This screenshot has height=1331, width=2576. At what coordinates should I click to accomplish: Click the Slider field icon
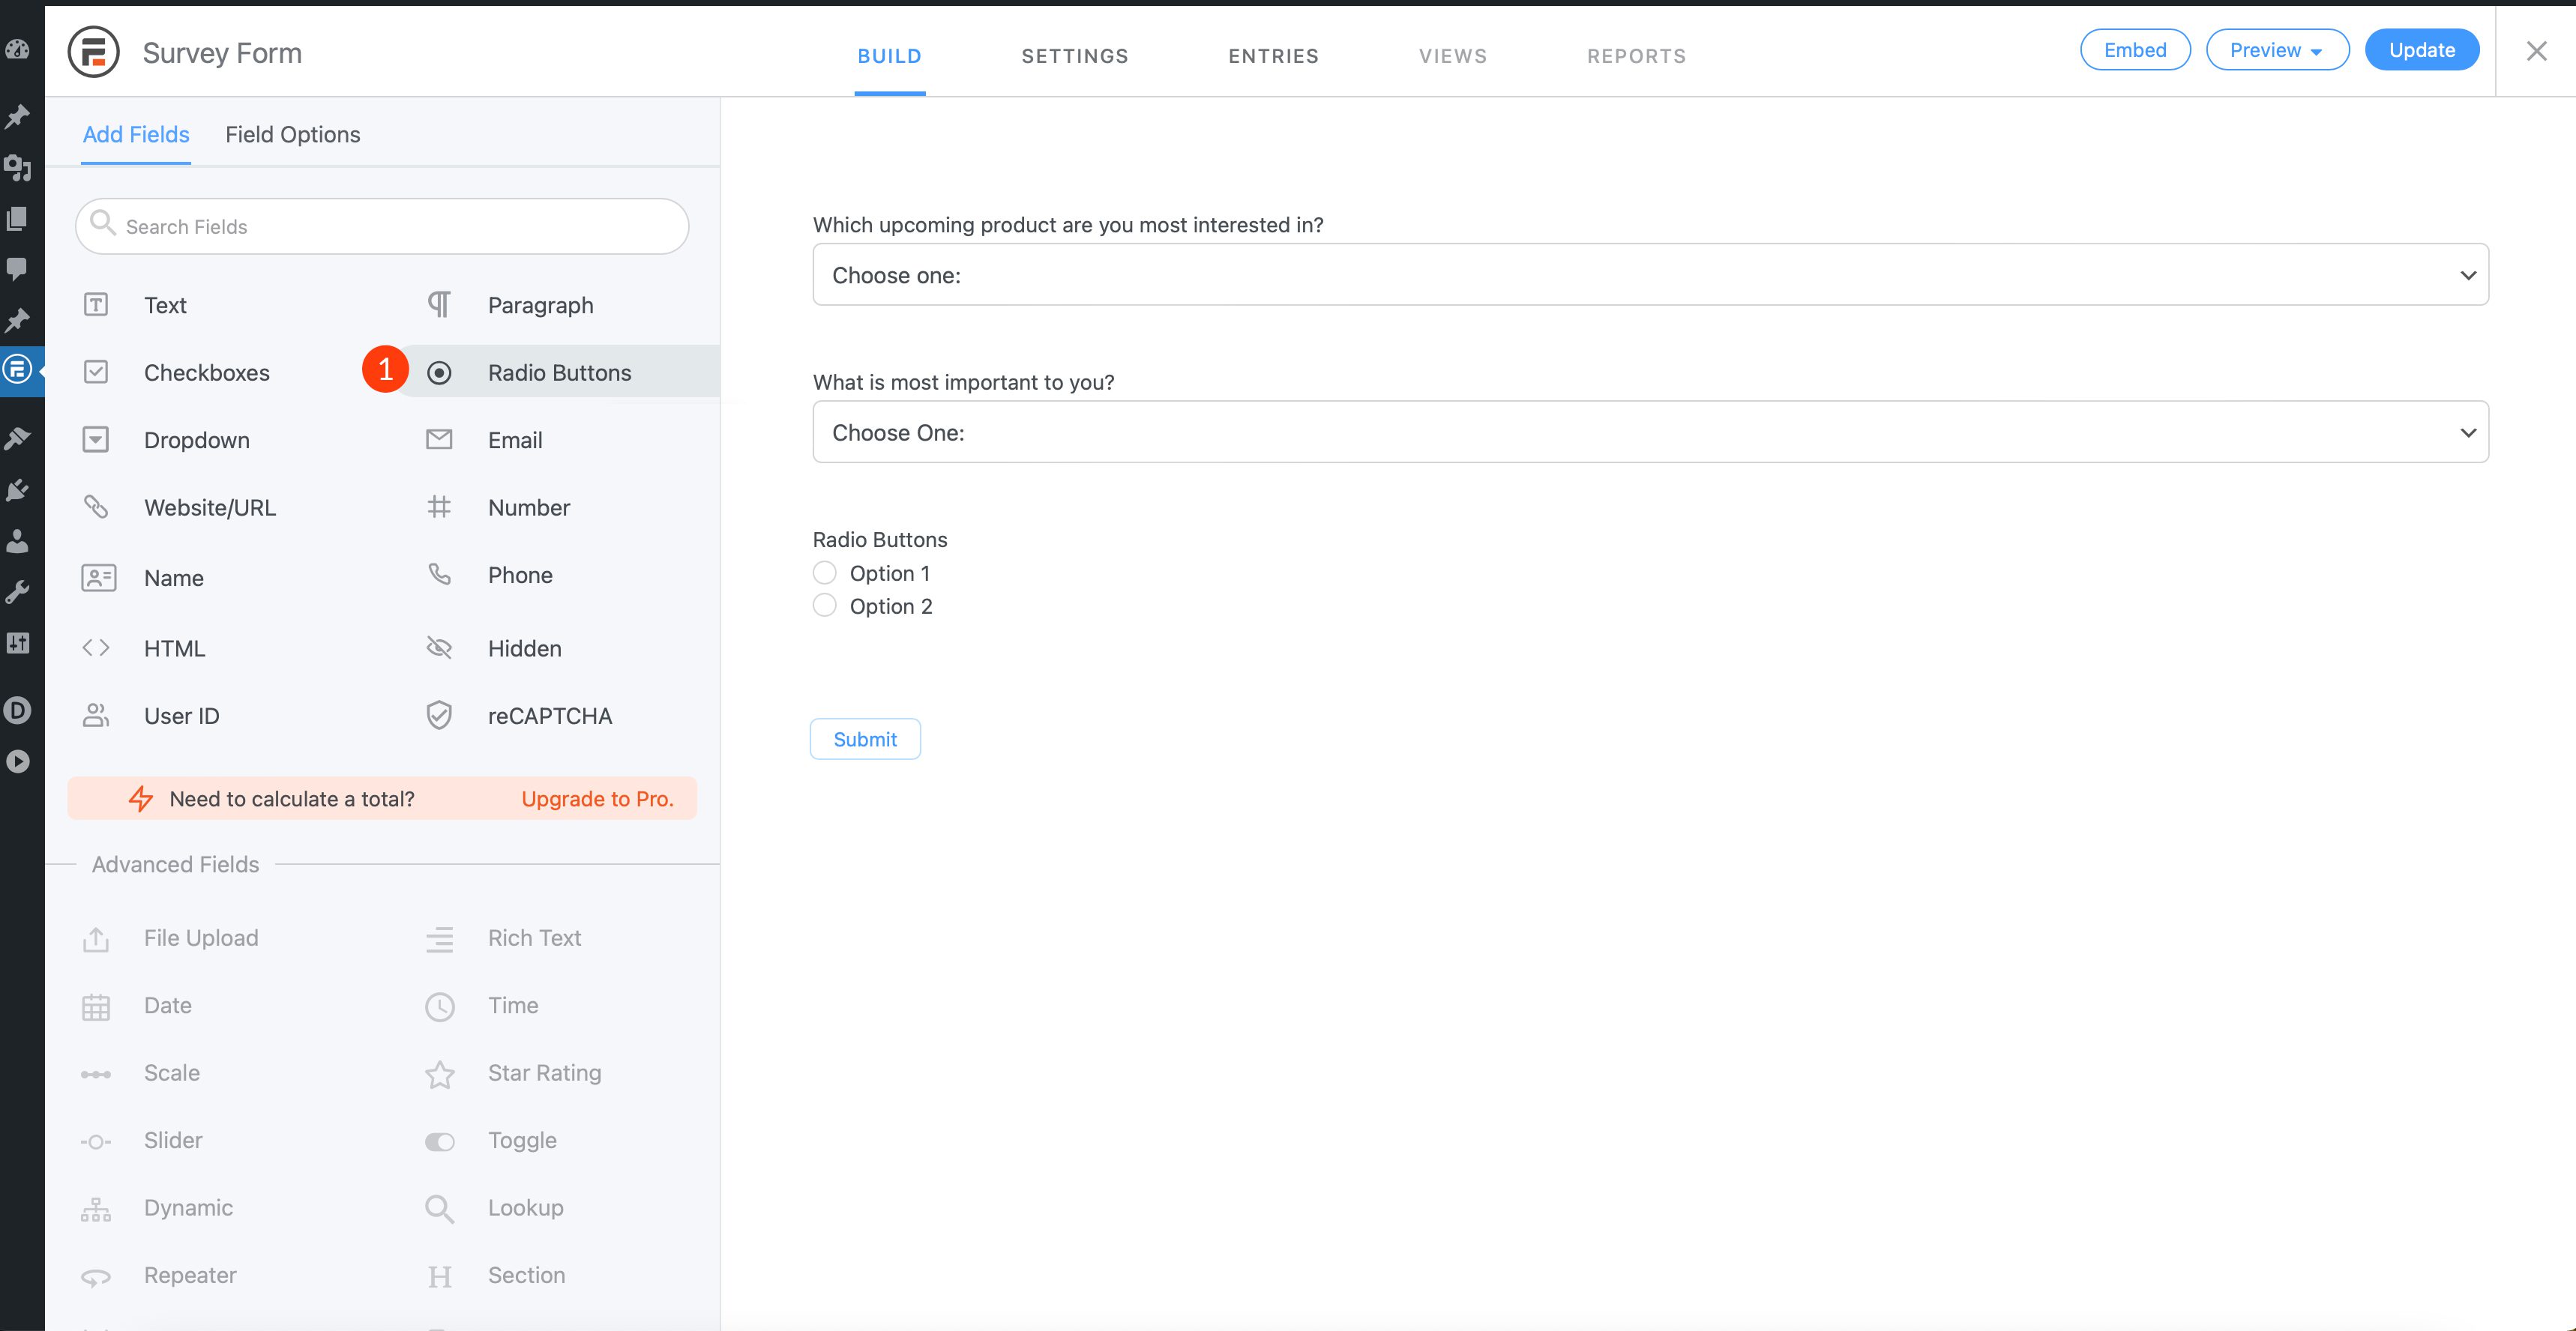tap(95, 1139)
